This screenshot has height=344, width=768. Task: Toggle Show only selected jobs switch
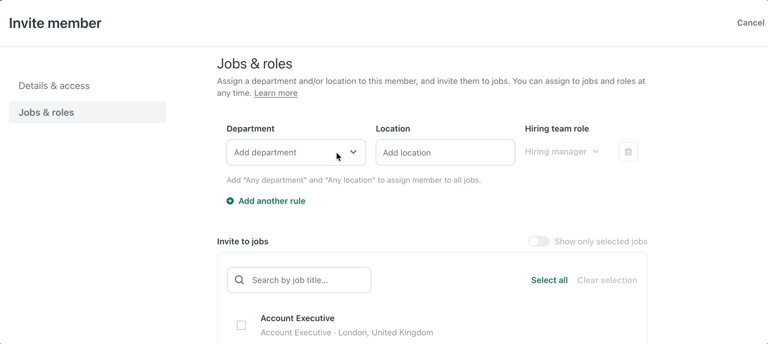(x=539, y=242)
